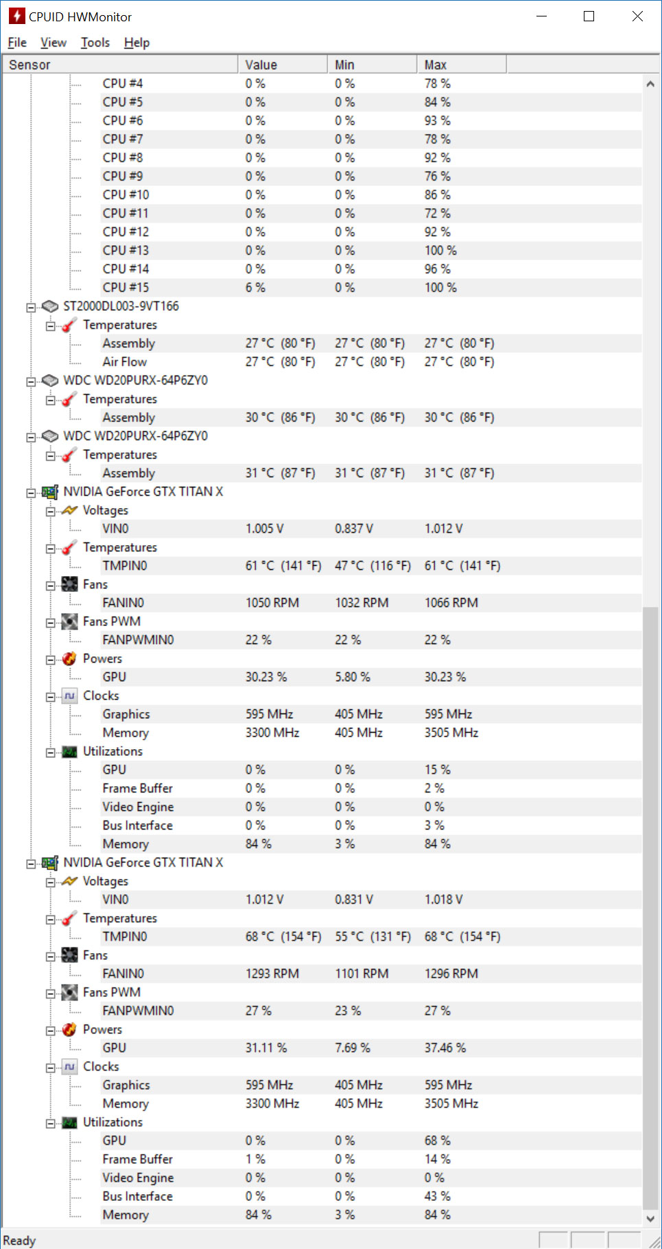Select the first TITAN X TMPIN0 temperature row
Image resolution: width=662 pixels, height=1249 pixels.
125,566
